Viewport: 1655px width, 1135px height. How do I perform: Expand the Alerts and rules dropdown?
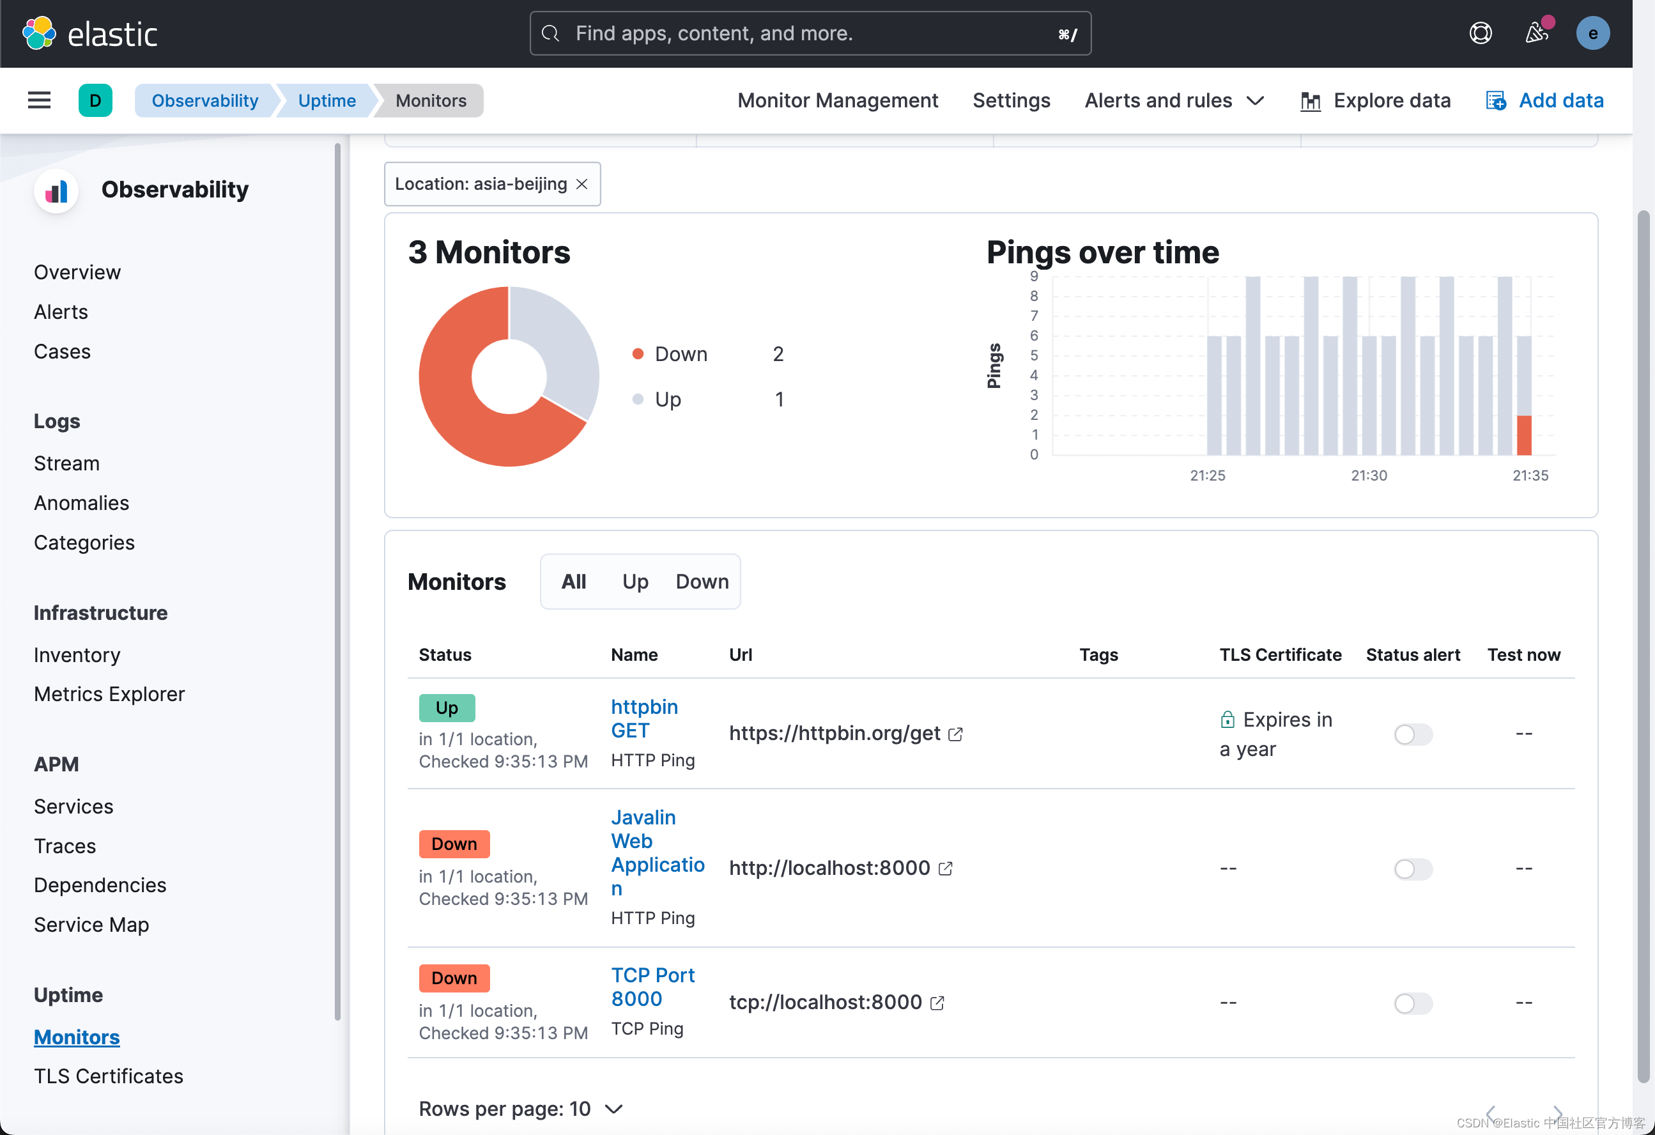[x=1172, y=101]
